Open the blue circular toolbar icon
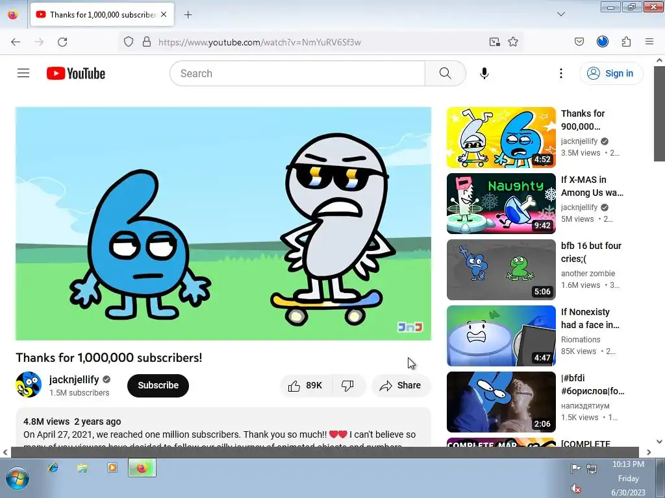Image resolution: width=665 pixels, height=498 pixels. tap(603, 41)
